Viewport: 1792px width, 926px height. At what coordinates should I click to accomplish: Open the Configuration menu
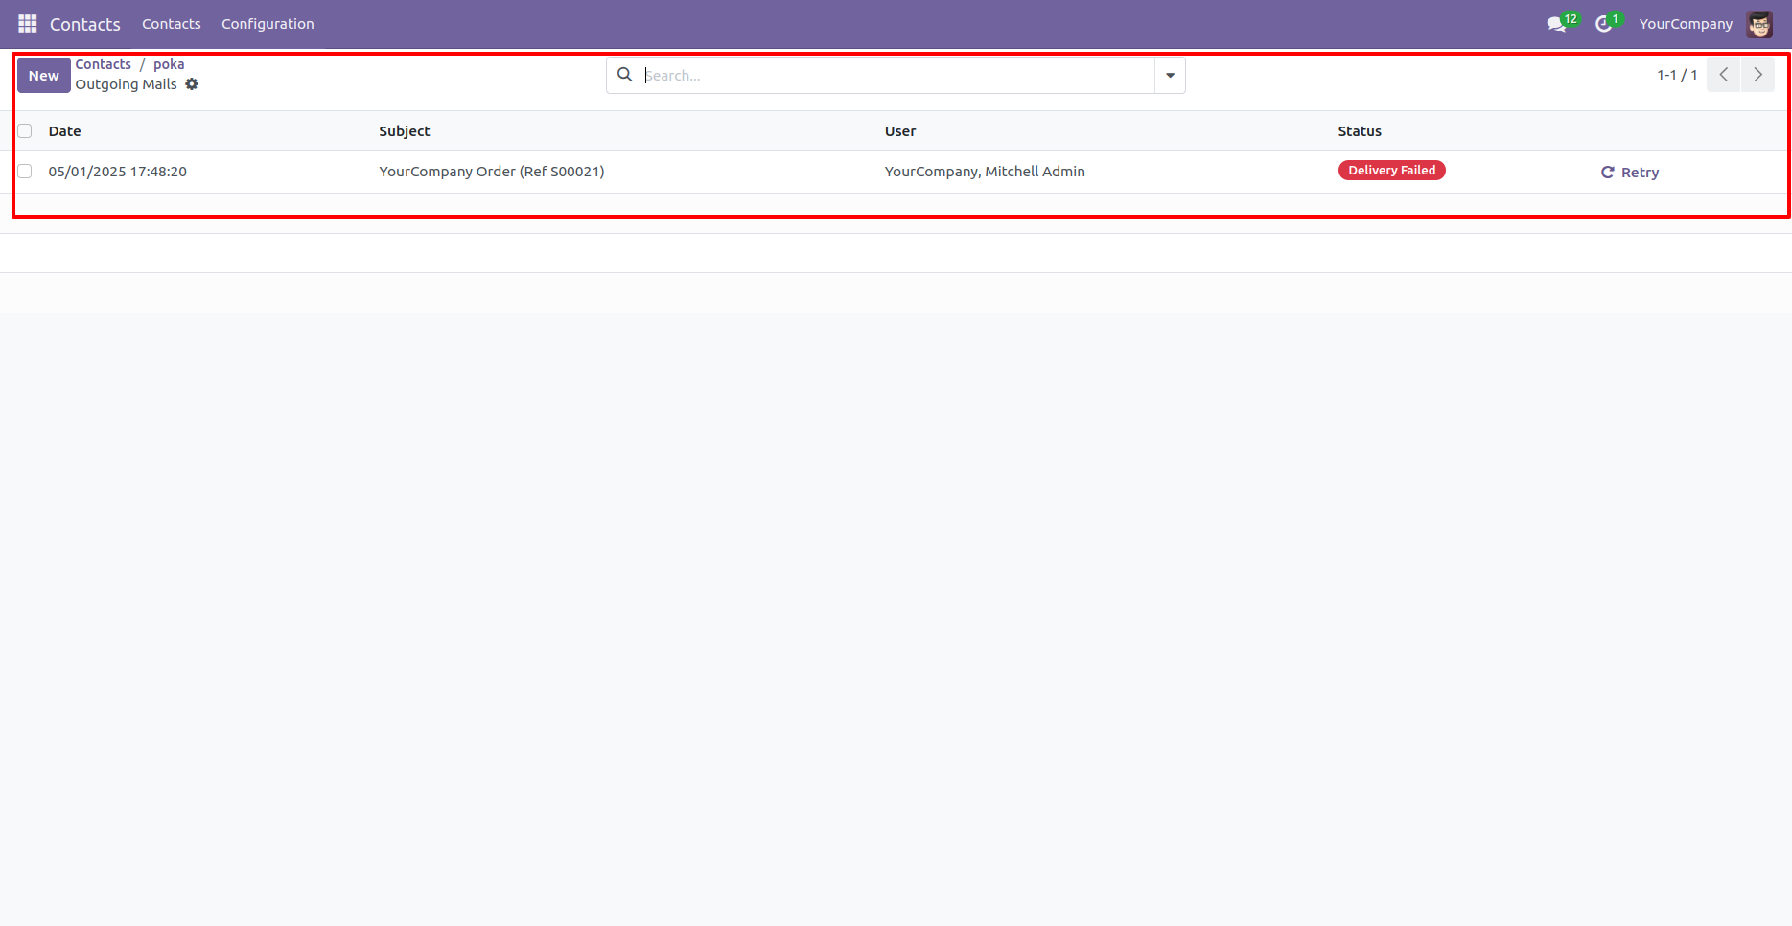pyautogui.click(x=268, y=23)
